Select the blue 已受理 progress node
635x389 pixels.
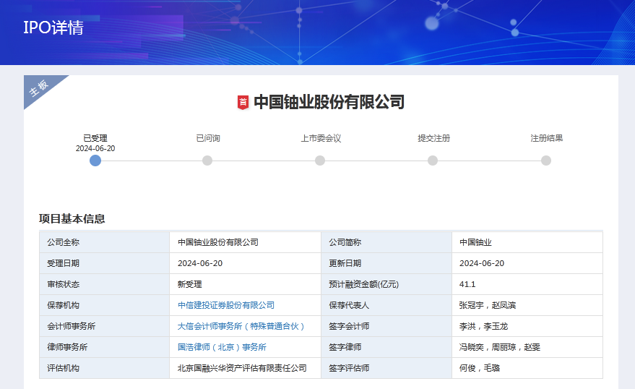point(95,161)
